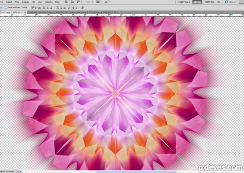Click Align Bottom Edges icon
244x173 pixels.
click(39, 7)
